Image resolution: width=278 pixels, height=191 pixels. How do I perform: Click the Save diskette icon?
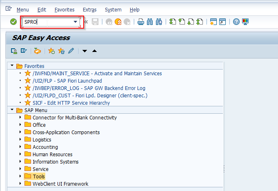pyautogui.click(x=95, y=22)
